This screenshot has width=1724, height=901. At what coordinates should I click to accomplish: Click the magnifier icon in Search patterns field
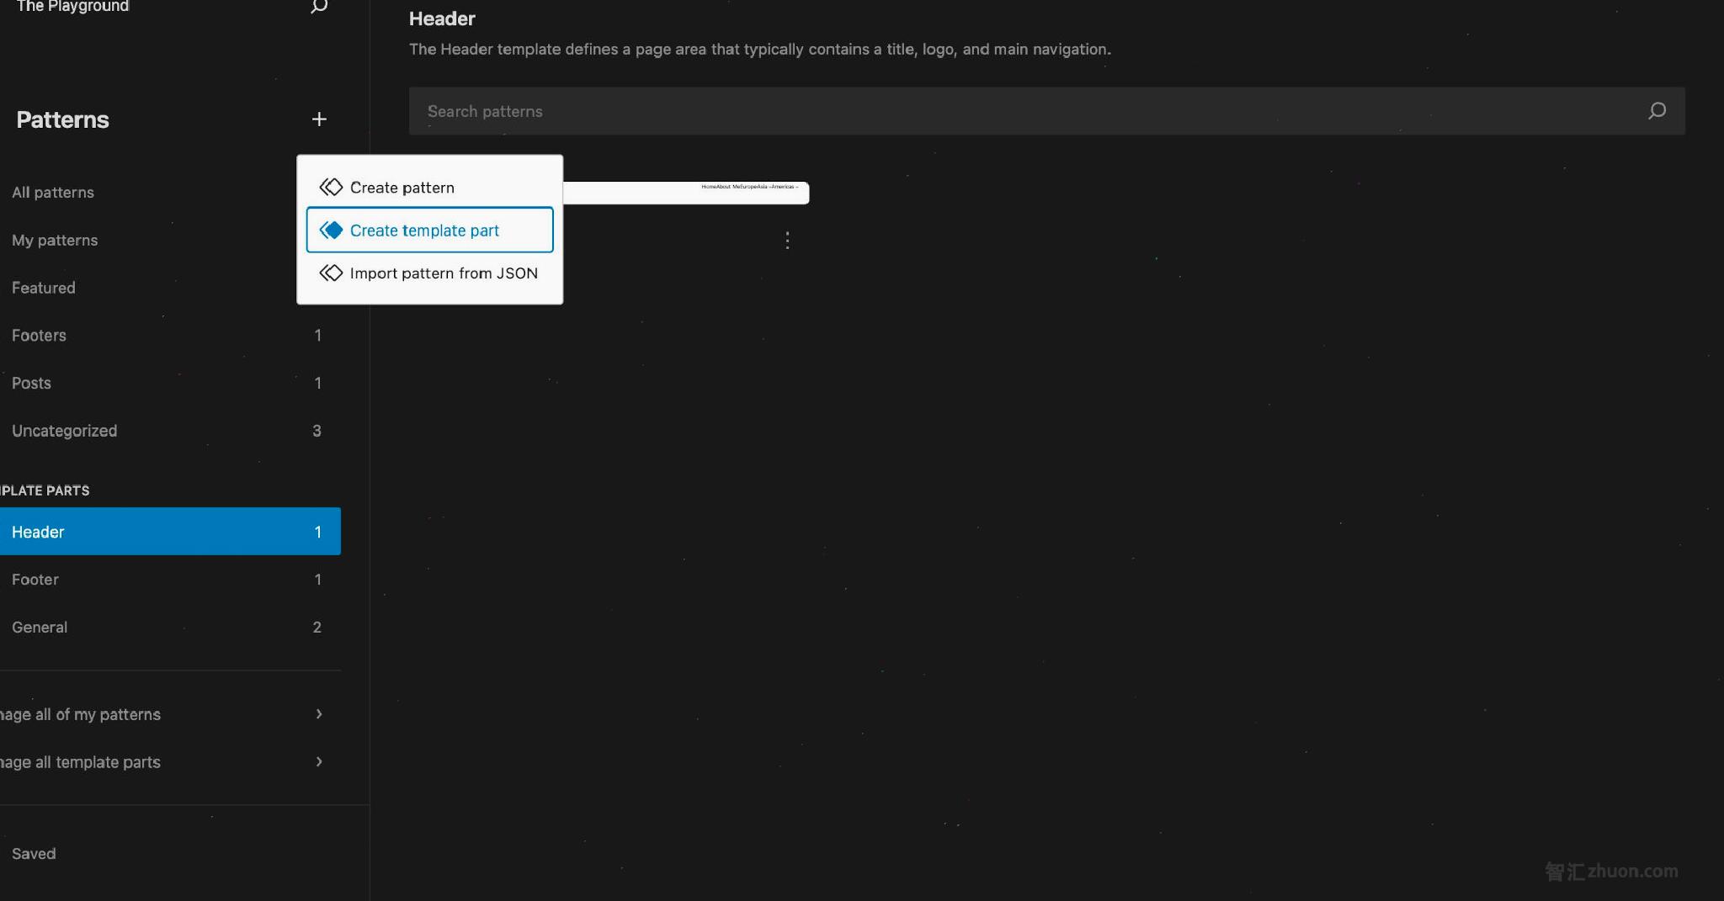(1657, 111)
